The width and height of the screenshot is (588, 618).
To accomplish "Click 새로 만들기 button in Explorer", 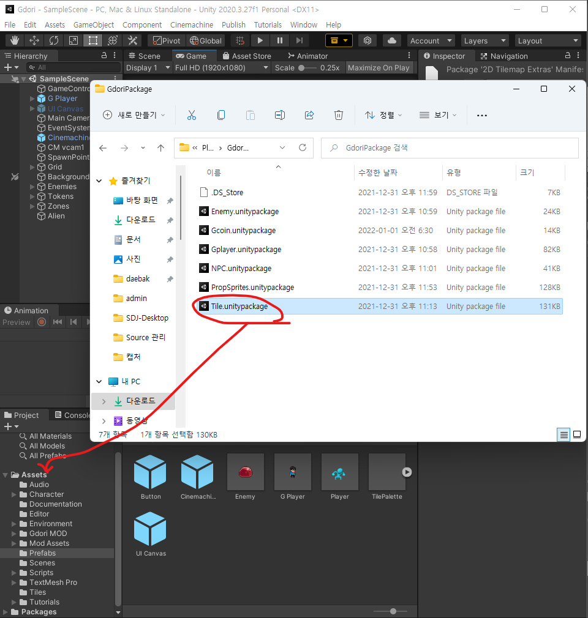I will (x=134, y=115).
